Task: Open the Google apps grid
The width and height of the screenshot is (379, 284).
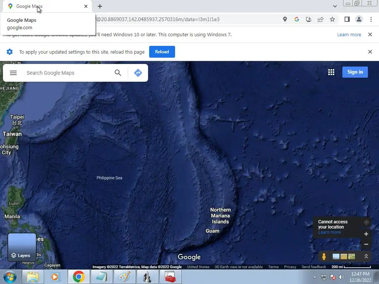Action: (x=331, y=72)
